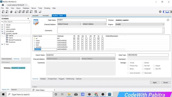This screenshot has height=97, width=172.
Task: Click the Filter objects search field
Action: click(17, 22)
